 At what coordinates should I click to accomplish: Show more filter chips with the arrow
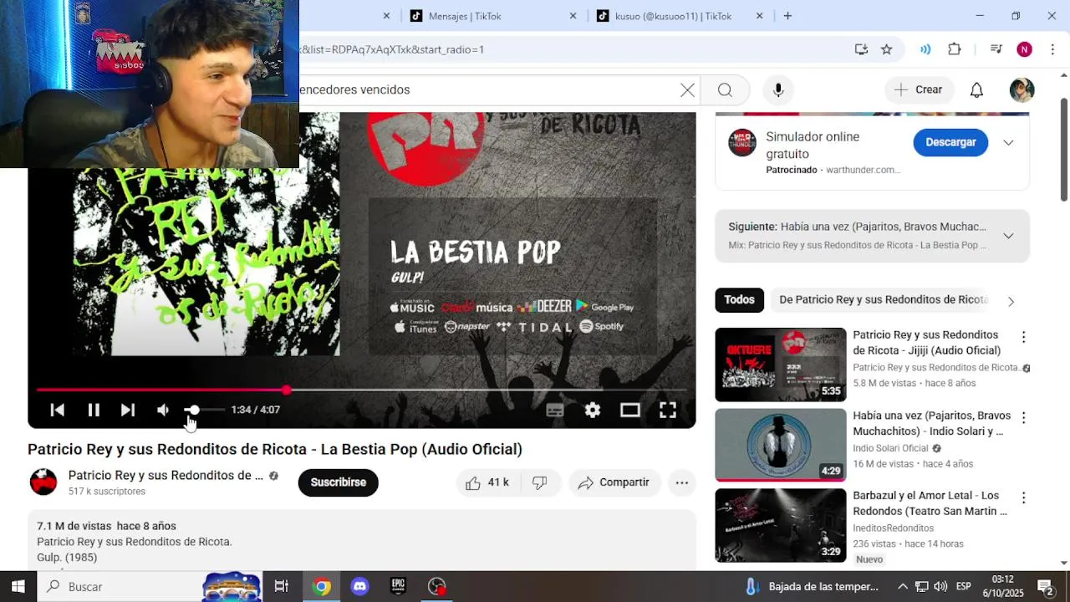1011,301
